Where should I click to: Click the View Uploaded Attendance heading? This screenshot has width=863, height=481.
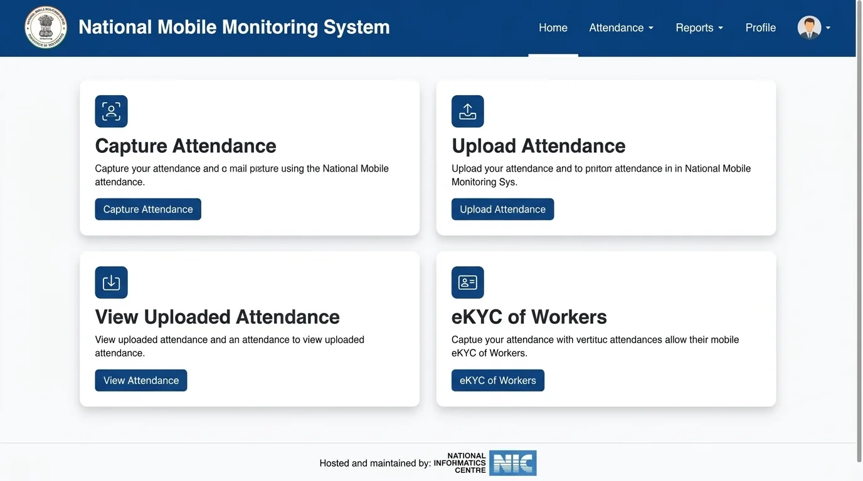coord(217,317)
